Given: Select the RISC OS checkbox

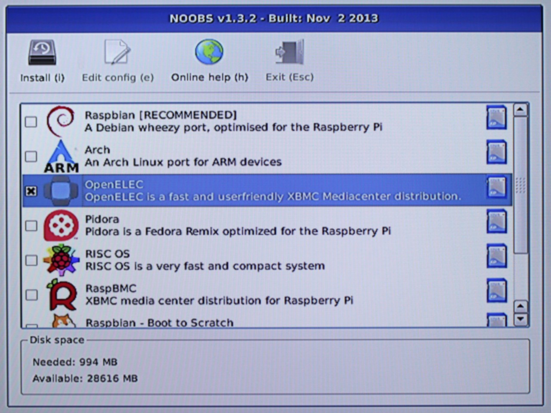Looking at the screenshot, I should 31,260.
